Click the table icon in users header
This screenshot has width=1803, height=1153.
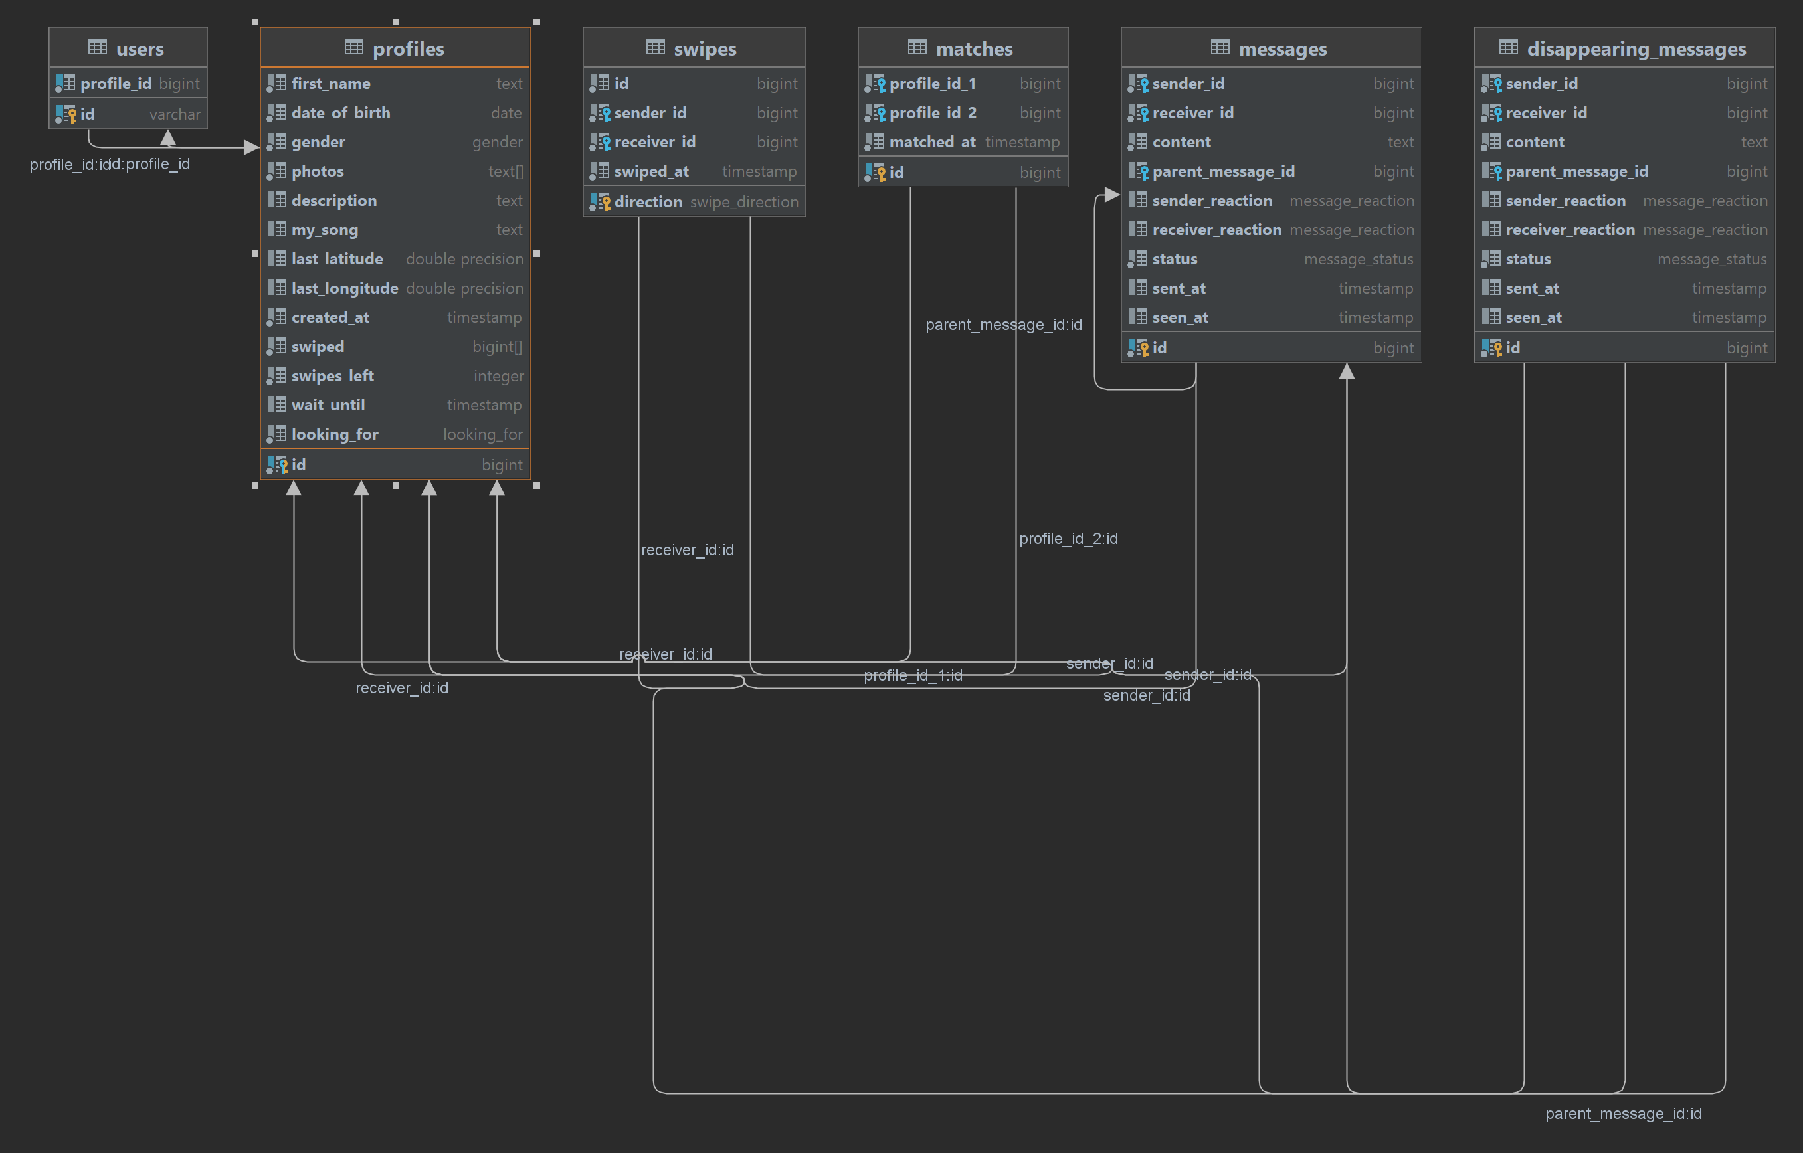(98, 47)
